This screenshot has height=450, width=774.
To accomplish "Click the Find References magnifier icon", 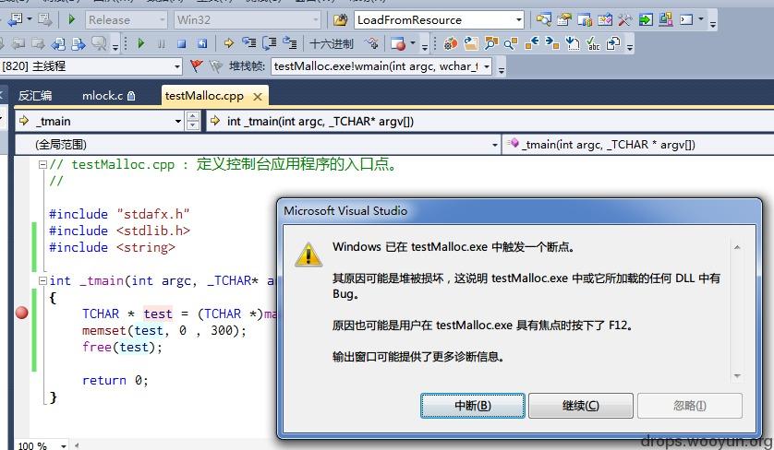I will point(511,44).
